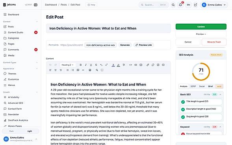
Task: Apply subscript formatting
Action: coord(101,65)
